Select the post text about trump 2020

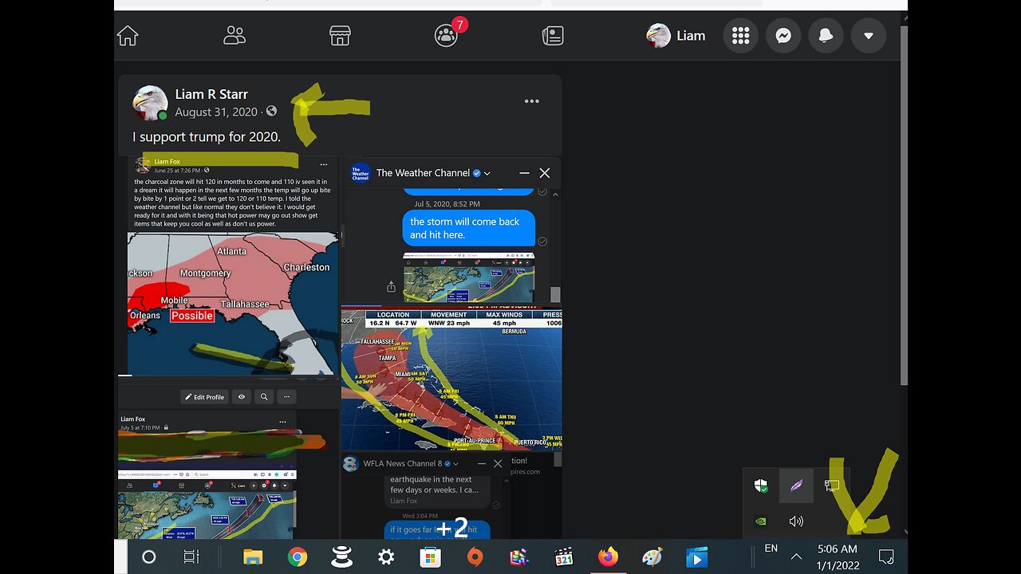pyautogui.click(x=207, y=136)
